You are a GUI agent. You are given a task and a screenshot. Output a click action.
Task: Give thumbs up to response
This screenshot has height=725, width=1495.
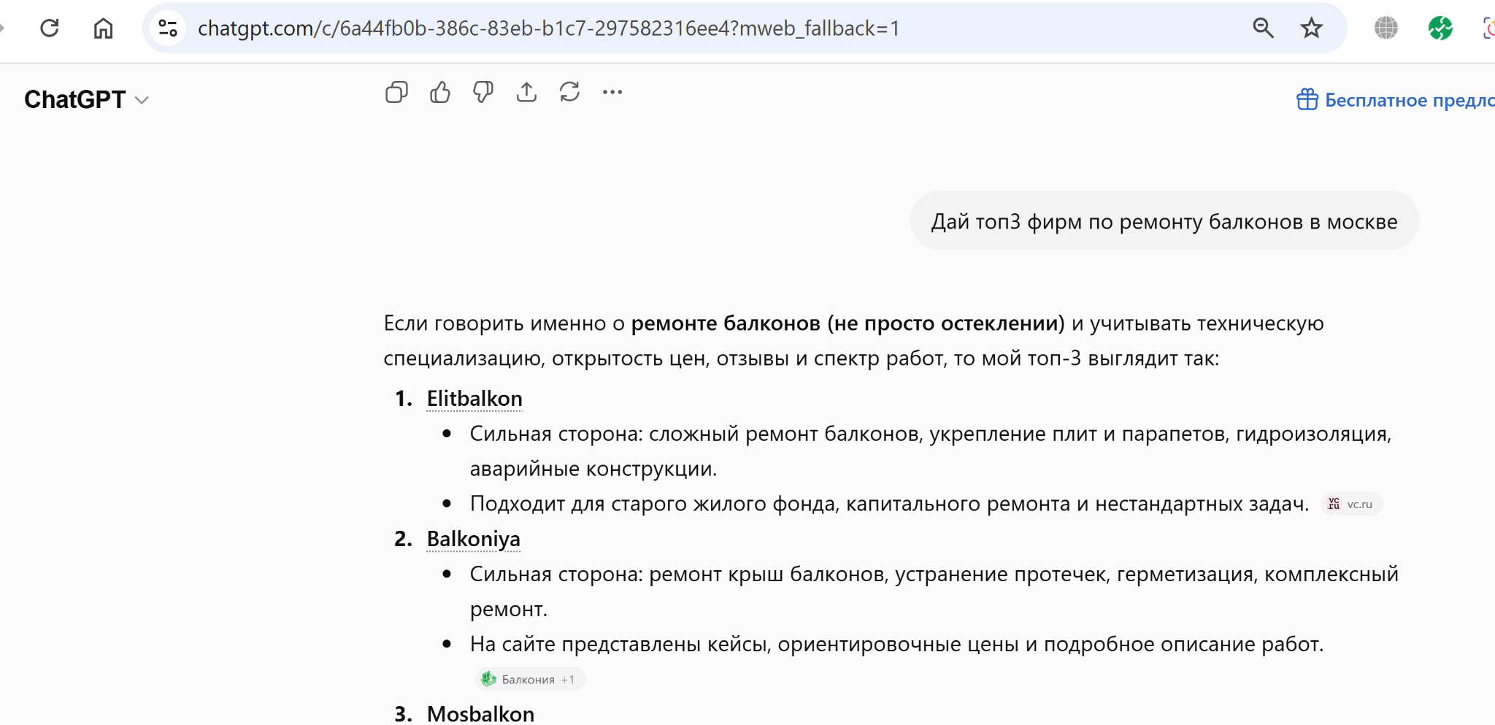[440, 92]
